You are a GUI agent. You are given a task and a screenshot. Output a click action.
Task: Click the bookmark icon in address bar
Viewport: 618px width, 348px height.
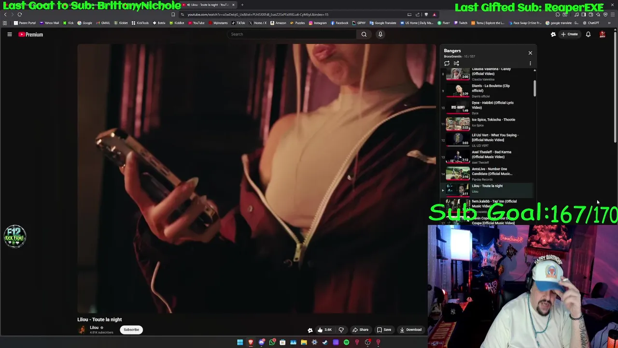pyautogui.click(x=173, y=14)
